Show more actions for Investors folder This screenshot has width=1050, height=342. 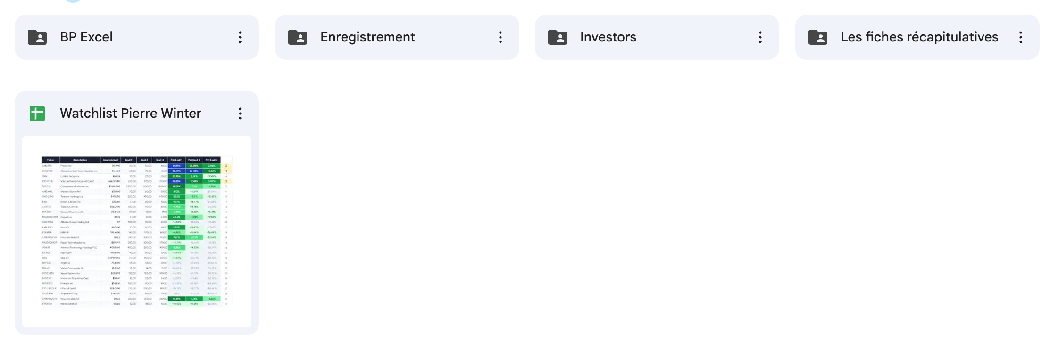(x=760, y=37)
